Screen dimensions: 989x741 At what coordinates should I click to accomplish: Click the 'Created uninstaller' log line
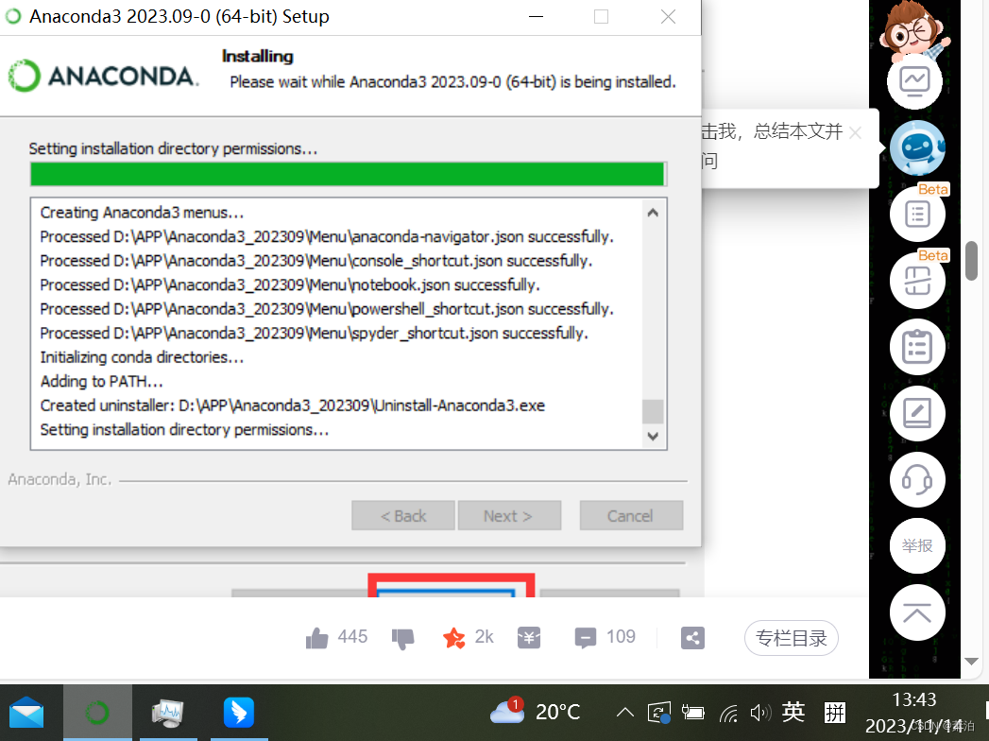click(293, 405)
